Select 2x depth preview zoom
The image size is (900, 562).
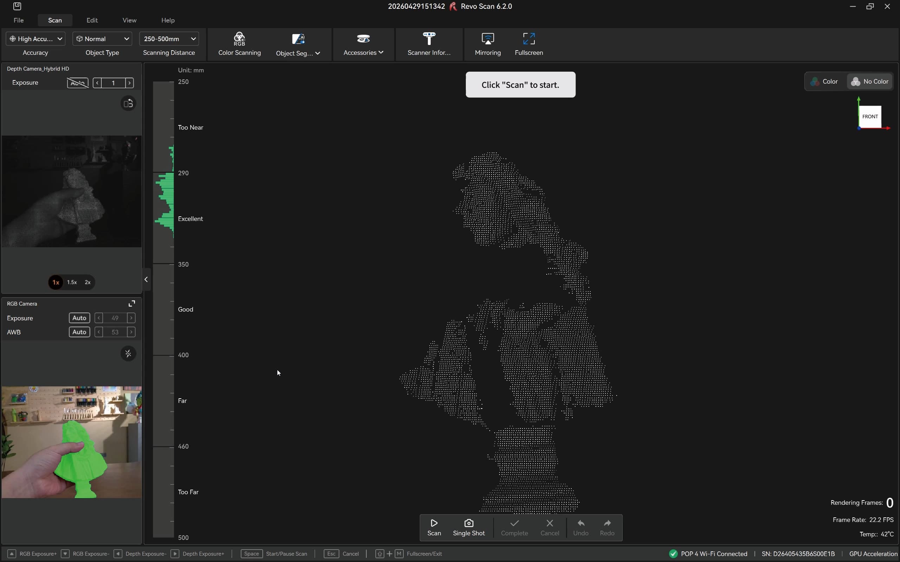point(88,282)
